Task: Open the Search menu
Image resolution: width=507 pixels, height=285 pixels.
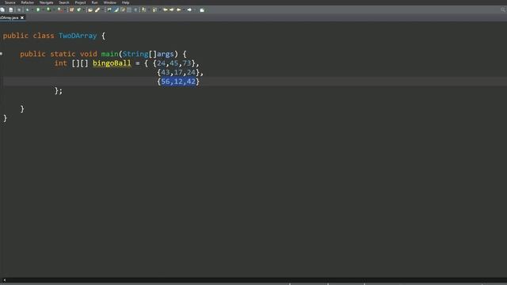Action: click(x=64, y=2)
